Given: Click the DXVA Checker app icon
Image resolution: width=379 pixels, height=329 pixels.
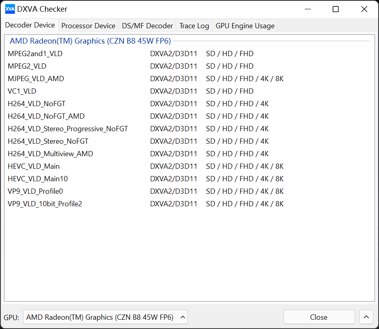Looking at the screenshot, I should pyautogui.click(x=10, y=9).
